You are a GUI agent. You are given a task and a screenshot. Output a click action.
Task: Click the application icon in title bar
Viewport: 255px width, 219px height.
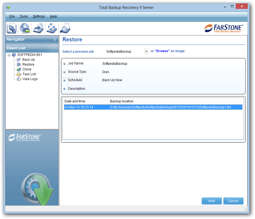pos(8,7)
